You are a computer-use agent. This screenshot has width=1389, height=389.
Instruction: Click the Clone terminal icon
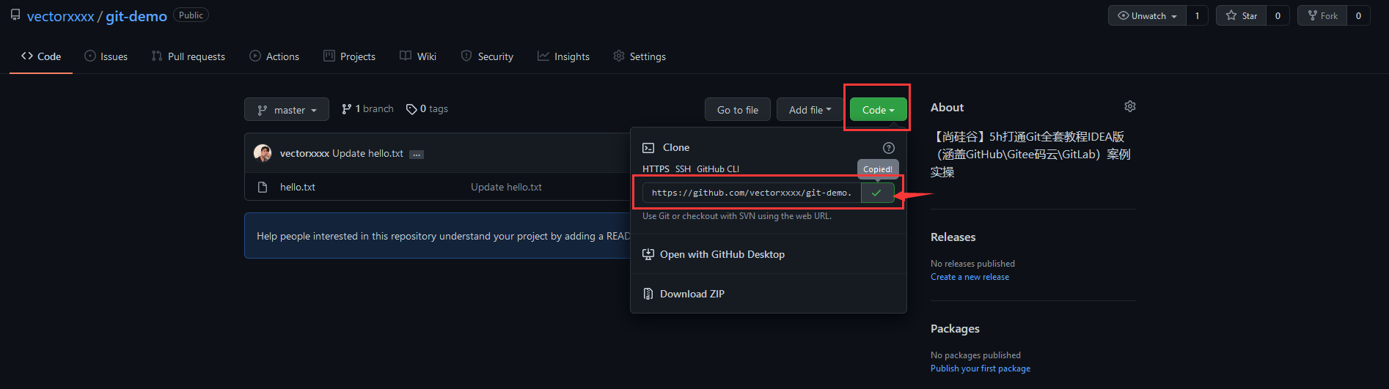[x=648, y=148]
